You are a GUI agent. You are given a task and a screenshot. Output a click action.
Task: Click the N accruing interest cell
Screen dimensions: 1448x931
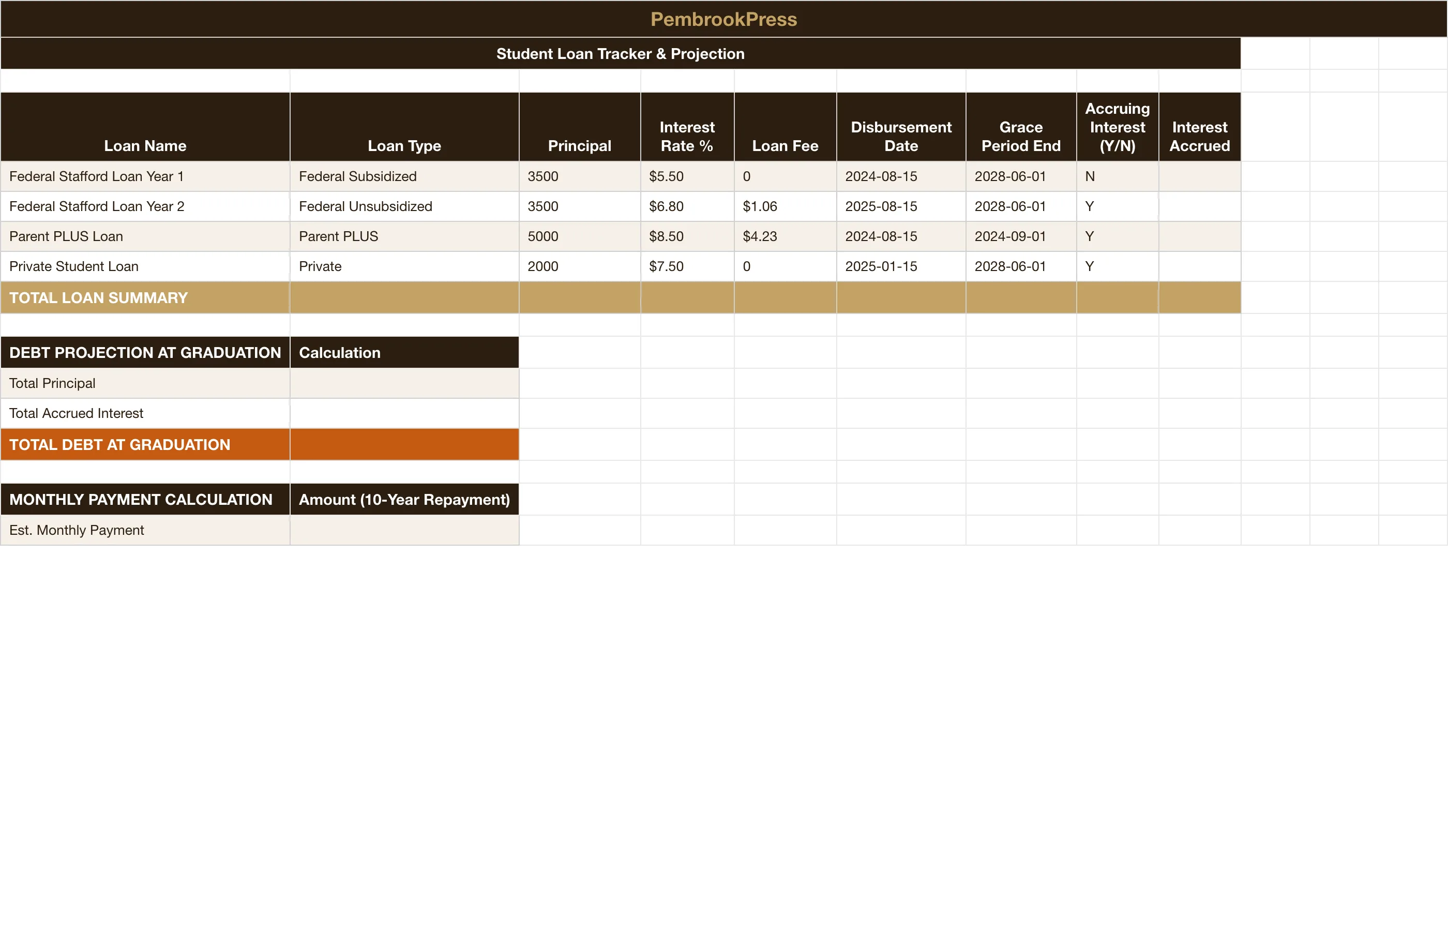tap(1118, 176)
